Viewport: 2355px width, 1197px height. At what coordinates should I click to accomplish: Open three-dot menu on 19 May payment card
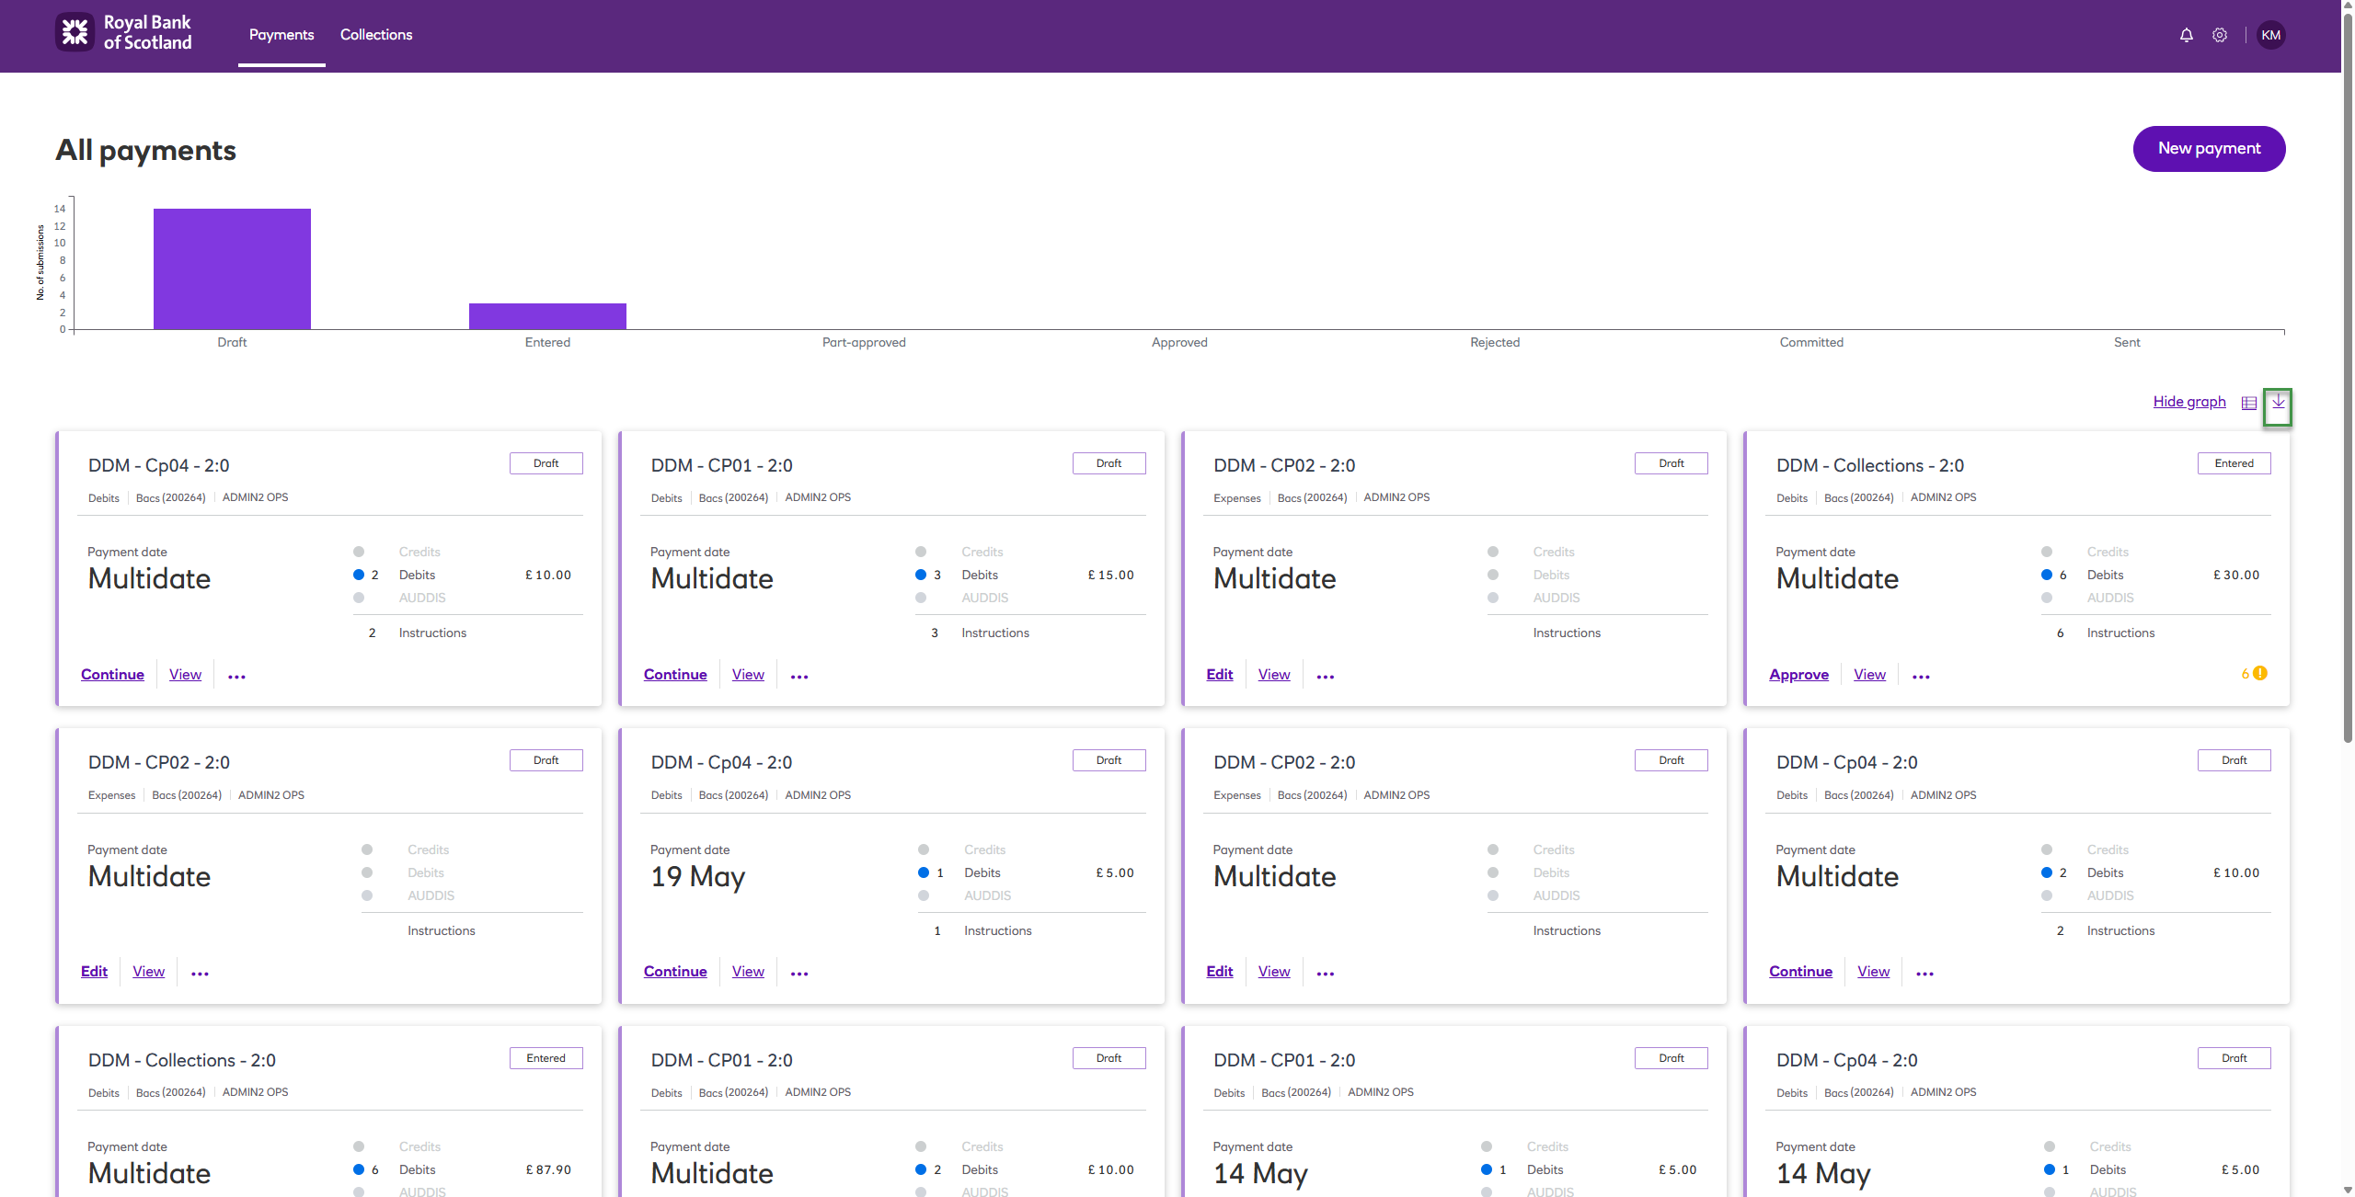(798, 973)
